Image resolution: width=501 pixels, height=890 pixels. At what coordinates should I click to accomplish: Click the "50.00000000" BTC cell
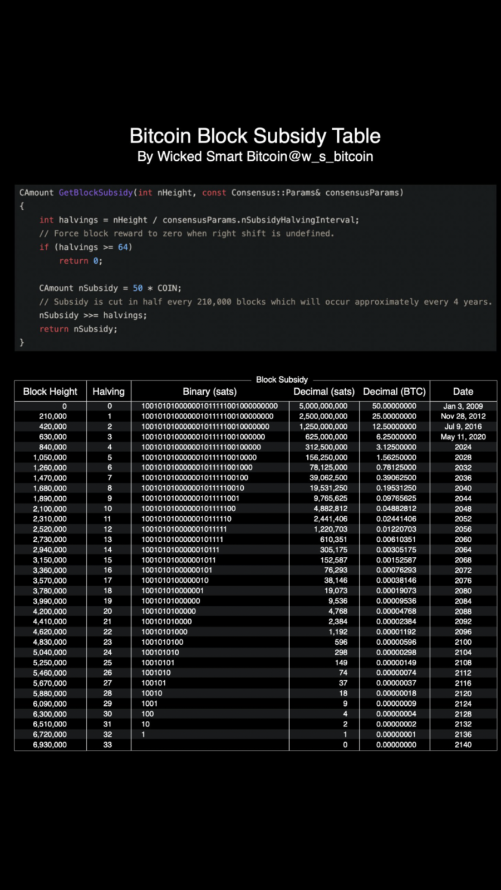[394, 406]
